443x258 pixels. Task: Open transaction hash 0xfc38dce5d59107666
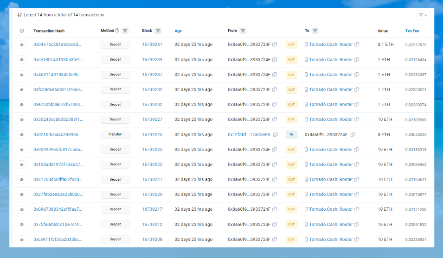click(x=58, y=89)
